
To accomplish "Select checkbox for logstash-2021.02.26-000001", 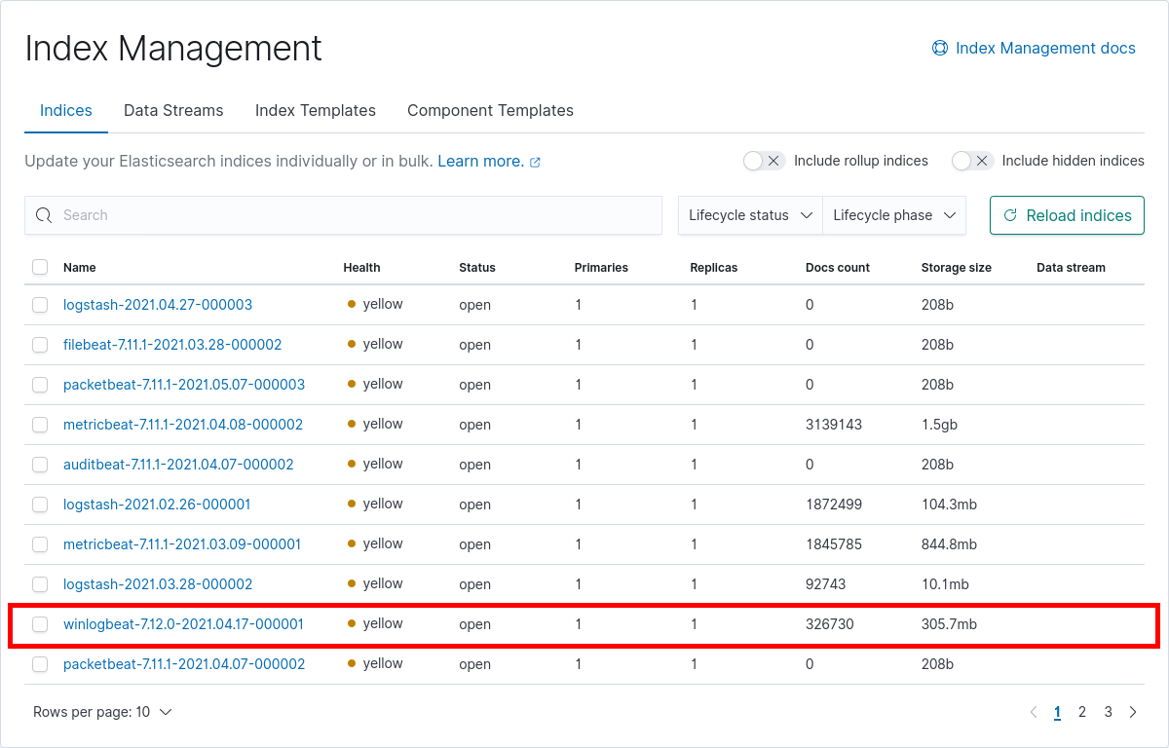I will pos(40,505).
